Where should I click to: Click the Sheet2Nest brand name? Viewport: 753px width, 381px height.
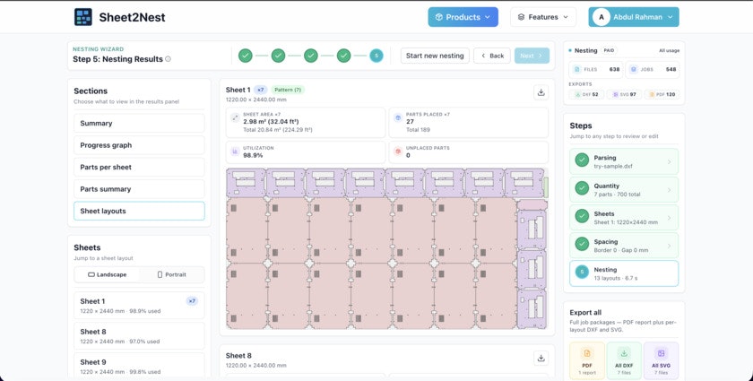[x=132, y=17]
